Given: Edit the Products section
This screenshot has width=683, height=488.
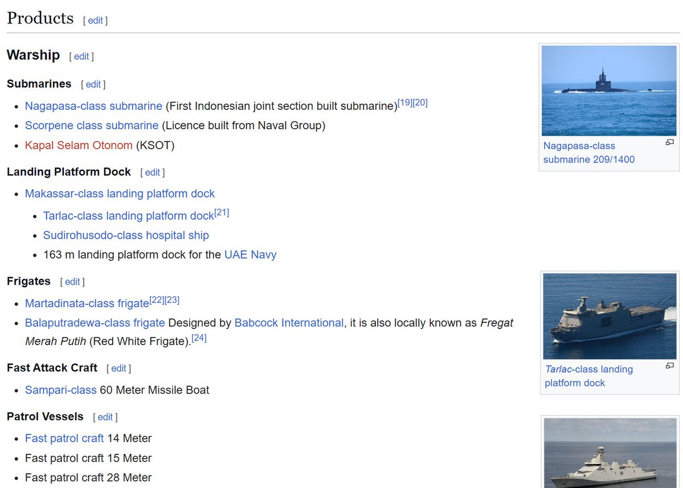Looking at the screenshot, I should pyautogui.click(x=95, y=20).
